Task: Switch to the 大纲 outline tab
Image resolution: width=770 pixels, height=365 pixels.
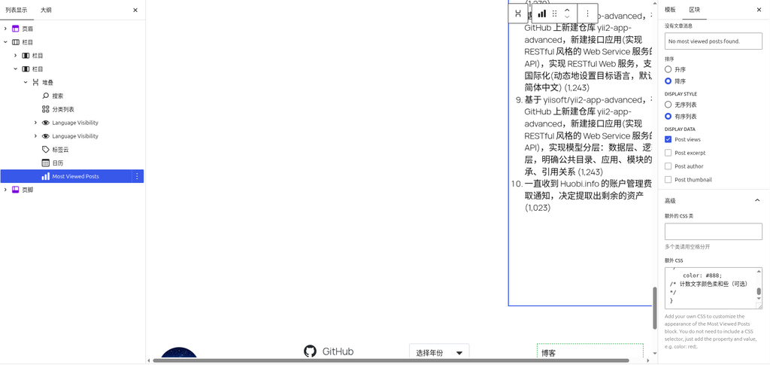Action: click(46, 10)
